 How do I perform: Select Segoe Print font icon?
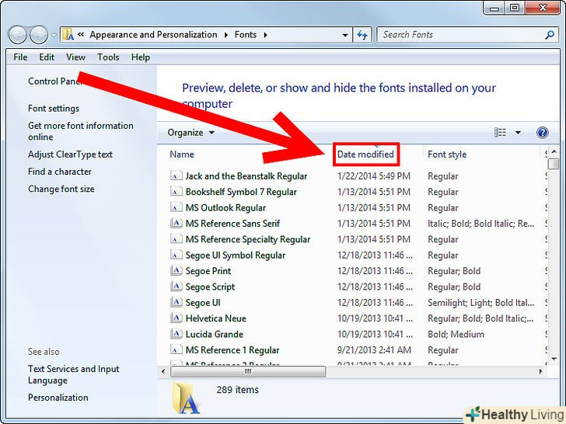176,271
